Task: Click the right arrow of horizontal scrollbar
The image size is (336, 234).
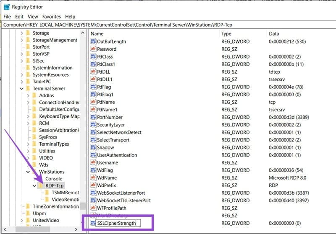Action: pos(76,229)
